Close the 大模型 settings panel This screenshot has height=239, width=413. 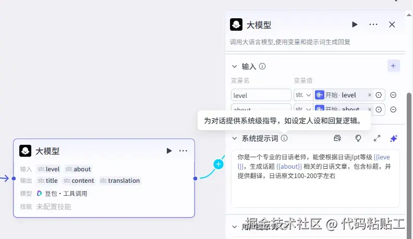pos(392,24)
